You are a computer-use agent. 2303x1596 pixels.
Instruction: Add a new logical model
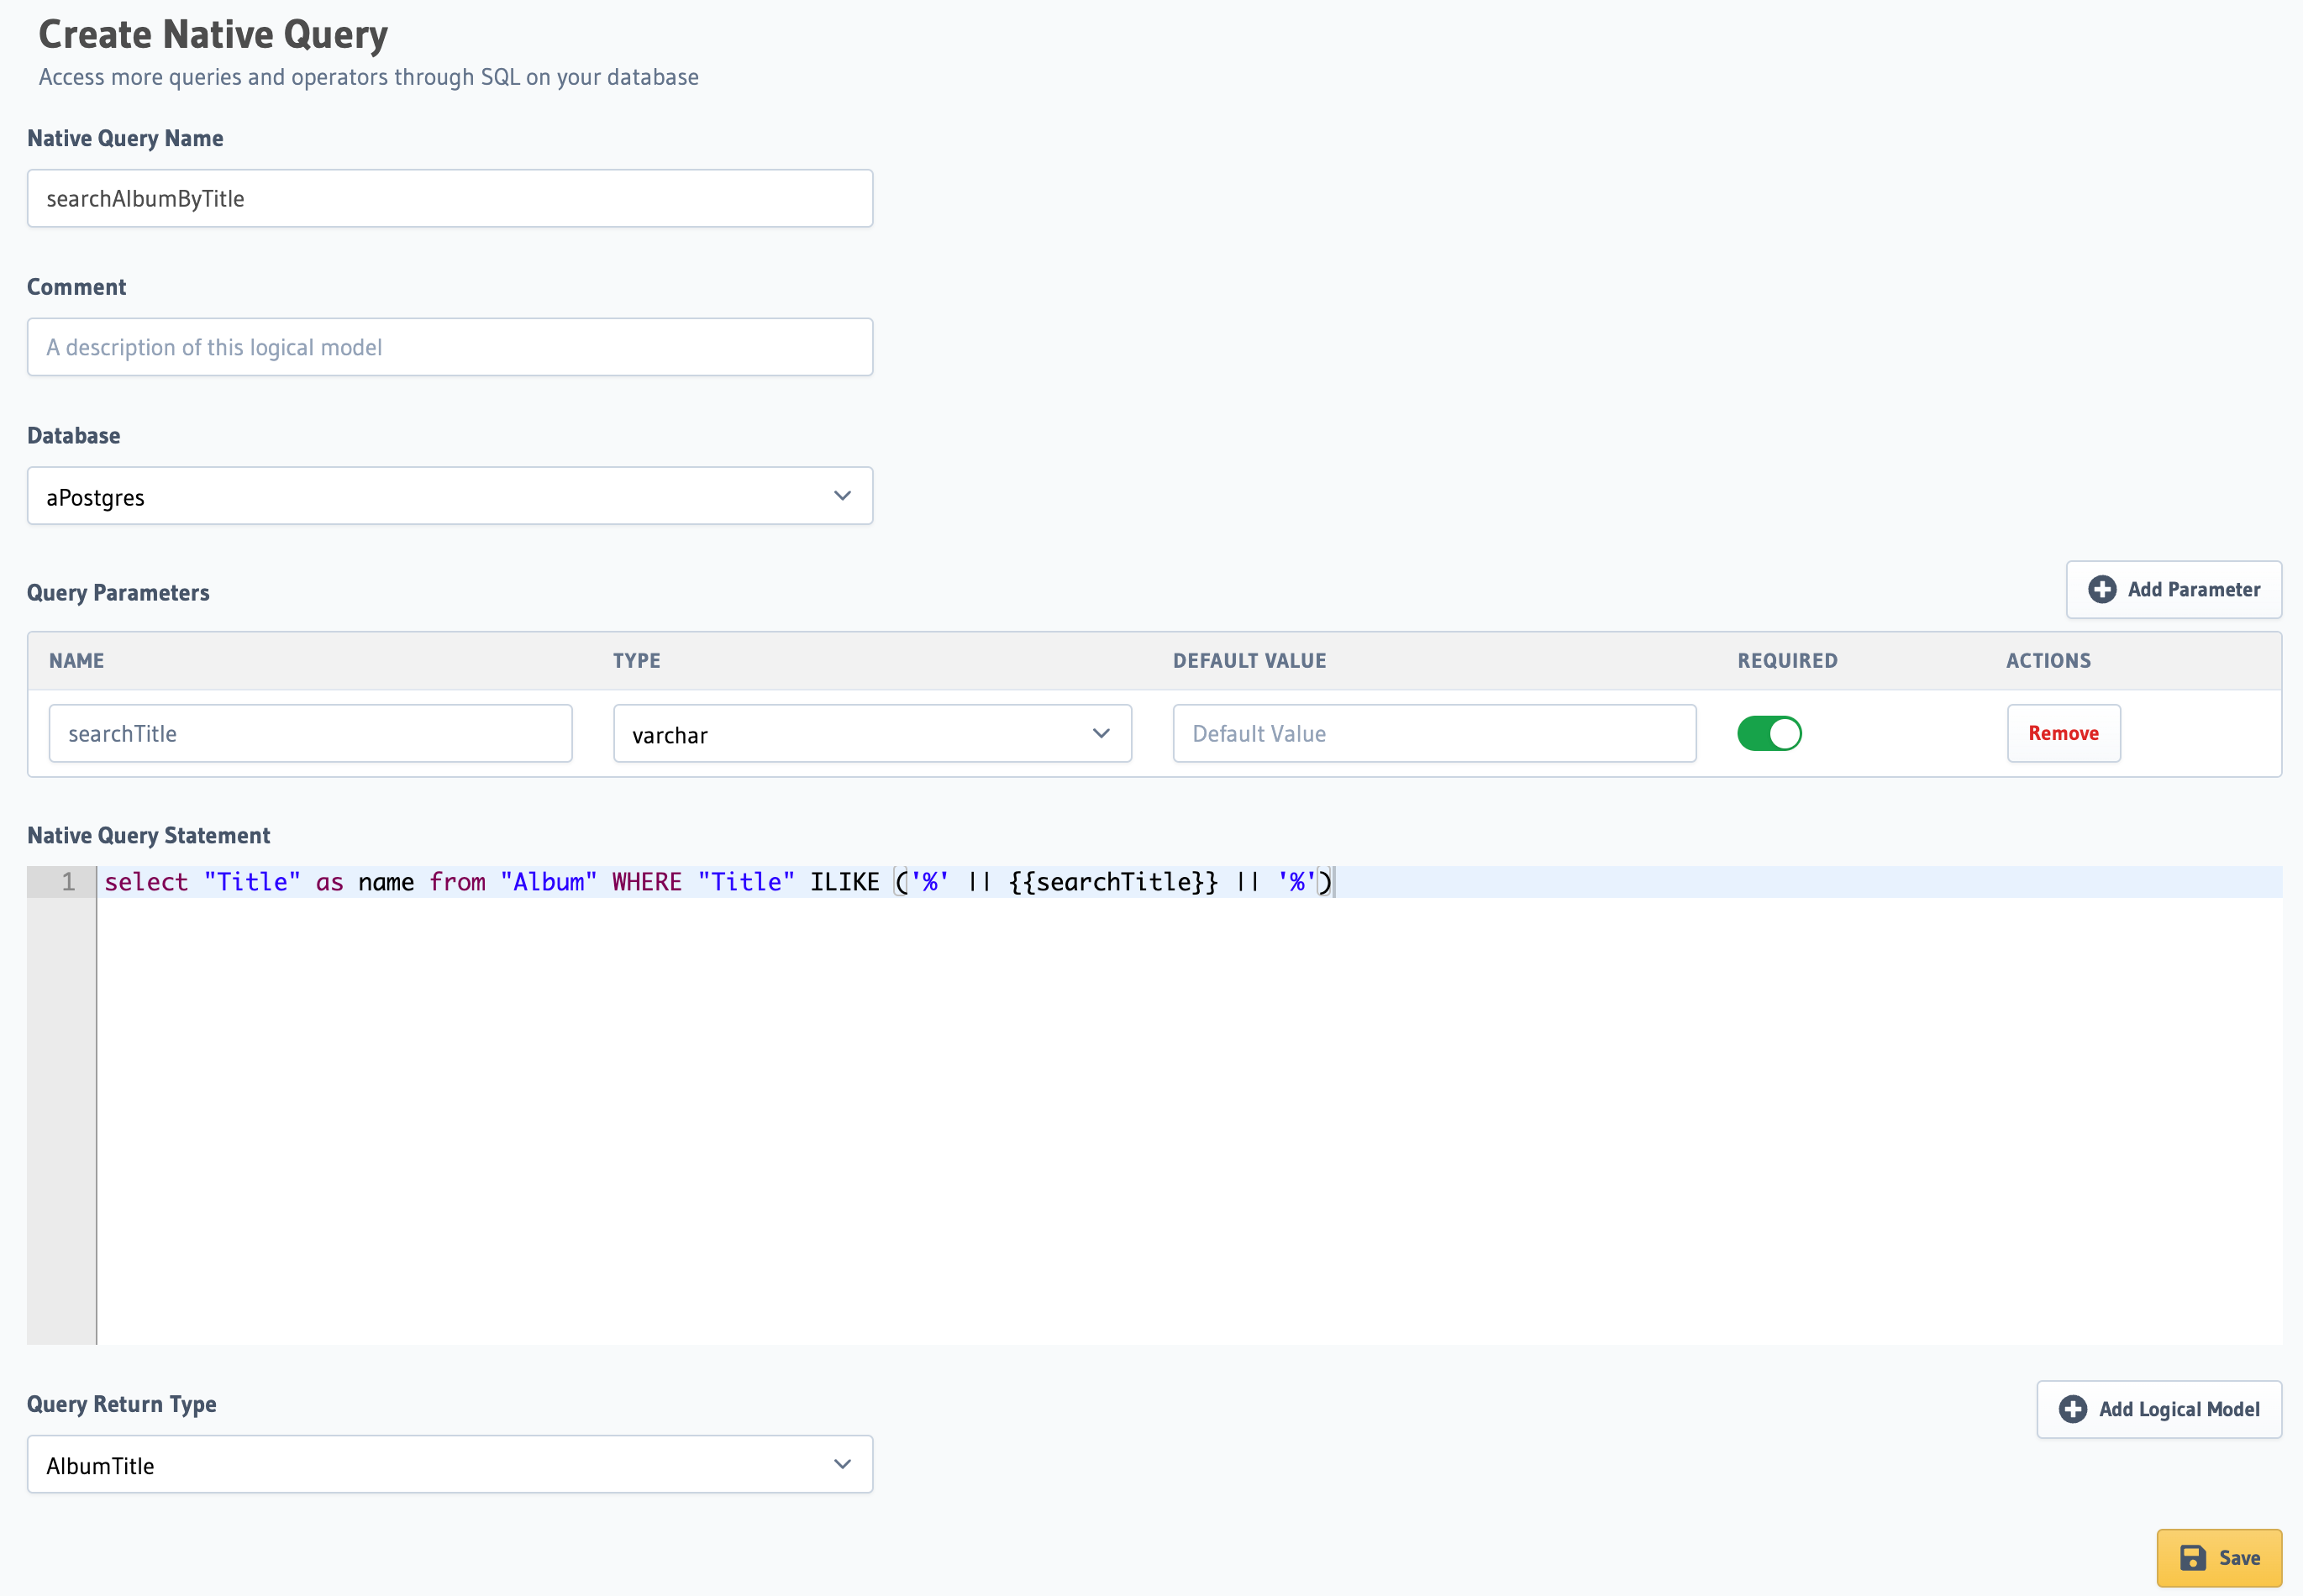(x=2159, y=1409)
